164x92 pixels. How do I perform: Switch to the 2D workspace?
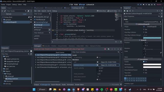71,5
